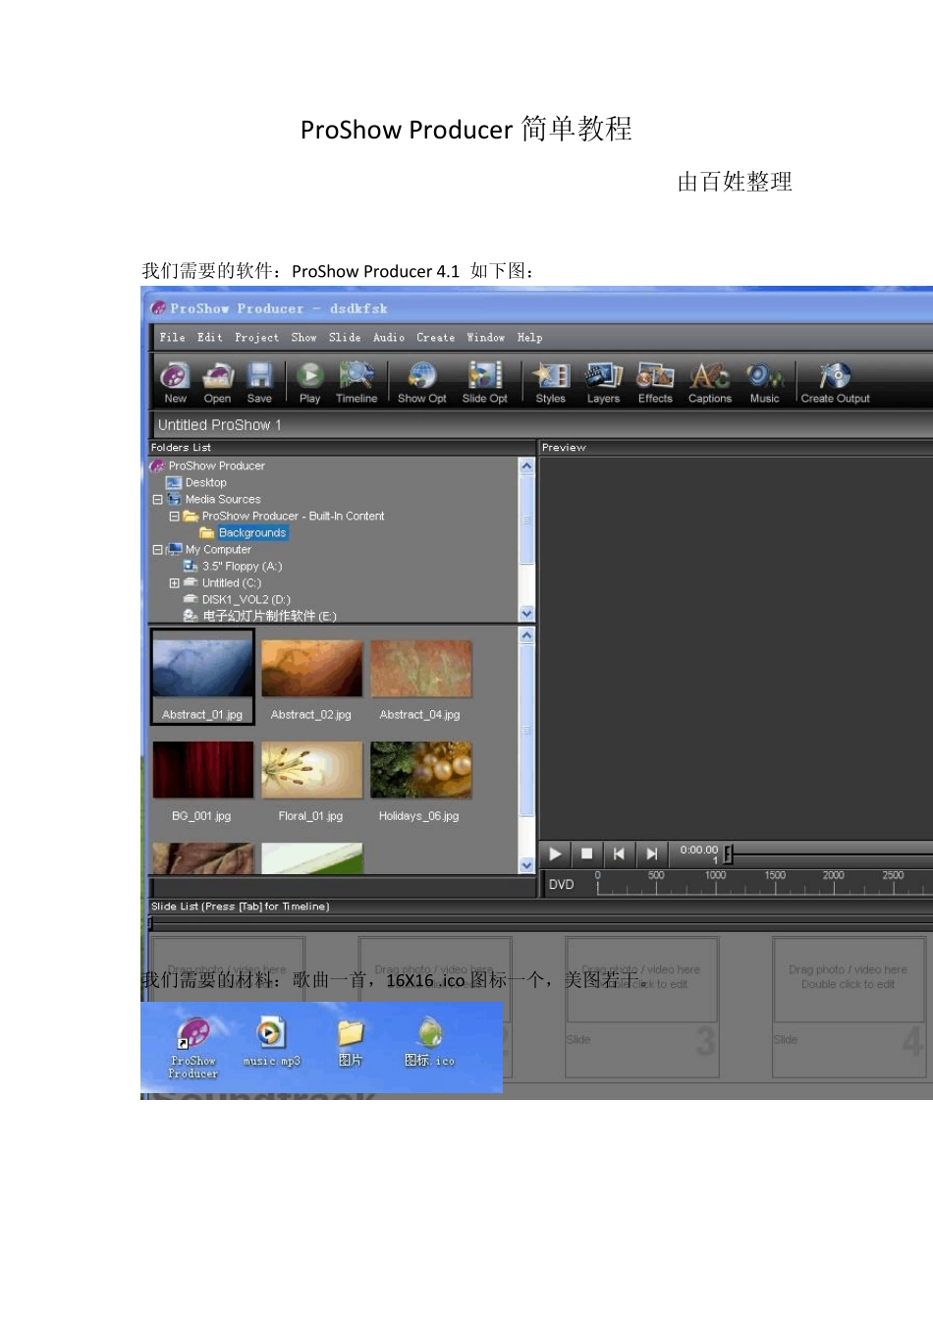
Task: Collapse the My Computer tree node
Action: (x=157, y=550)
